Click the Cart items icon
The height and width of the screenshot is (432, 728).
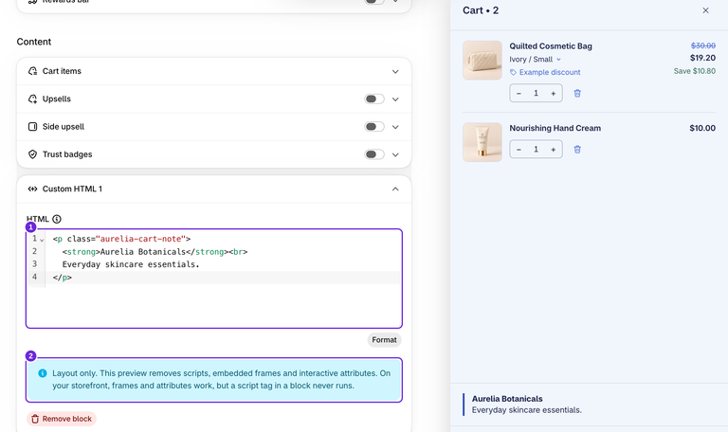32,71
